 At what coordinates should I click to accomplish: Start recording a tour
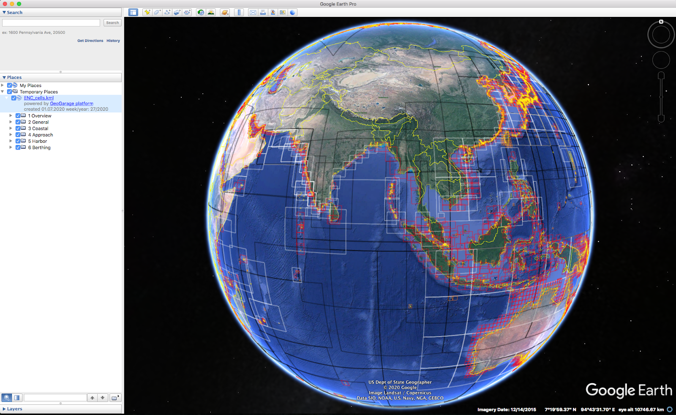click(x=187, y=12)
